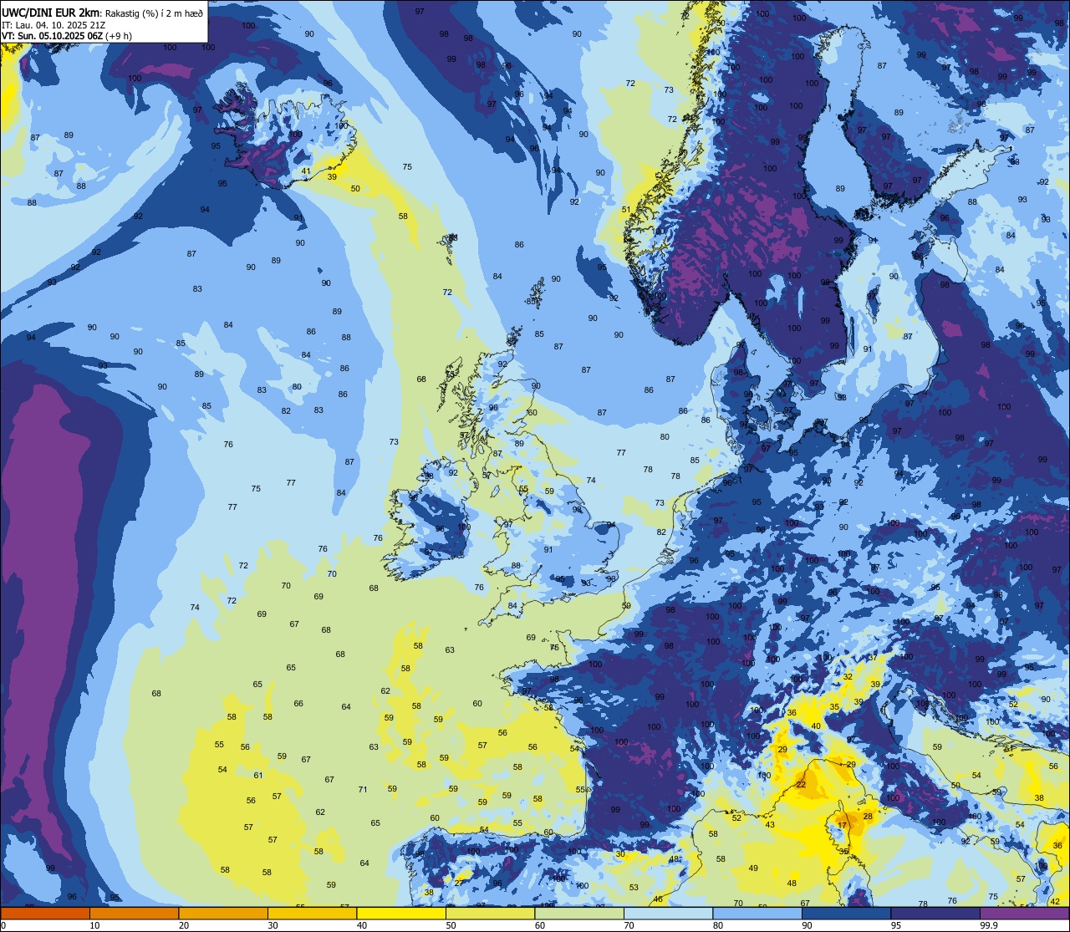Click the '20' legend scale label
The image size is (1070, 932).
click(184, 925)
